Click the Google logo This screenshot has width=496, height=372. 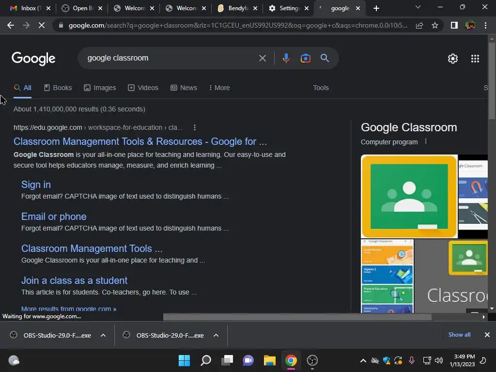point(33,59)
